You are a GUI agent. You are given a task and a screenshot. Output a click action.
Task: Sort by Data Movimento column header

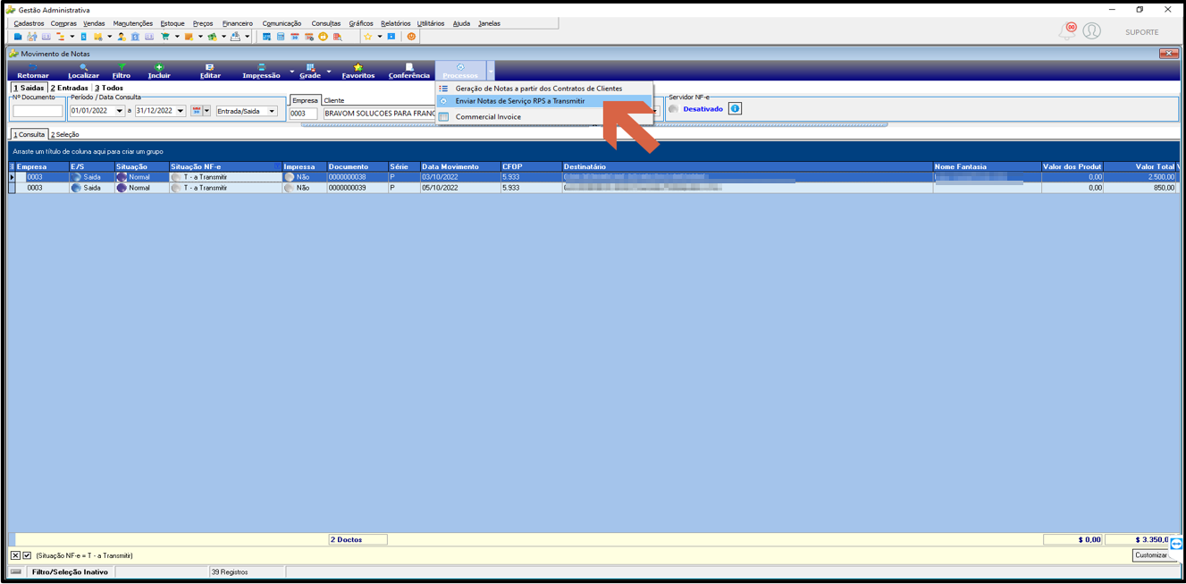click(459, 166)
